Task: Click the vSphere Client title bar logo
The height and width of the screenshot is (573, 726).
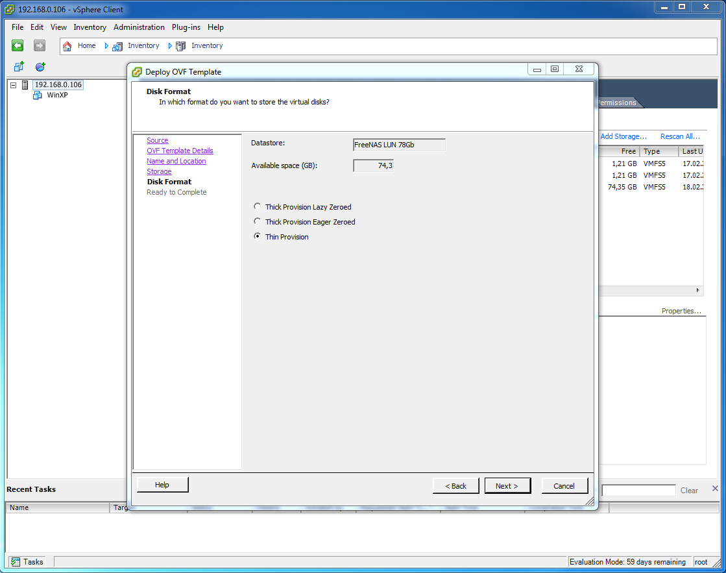Action: [x=9, y=9]
